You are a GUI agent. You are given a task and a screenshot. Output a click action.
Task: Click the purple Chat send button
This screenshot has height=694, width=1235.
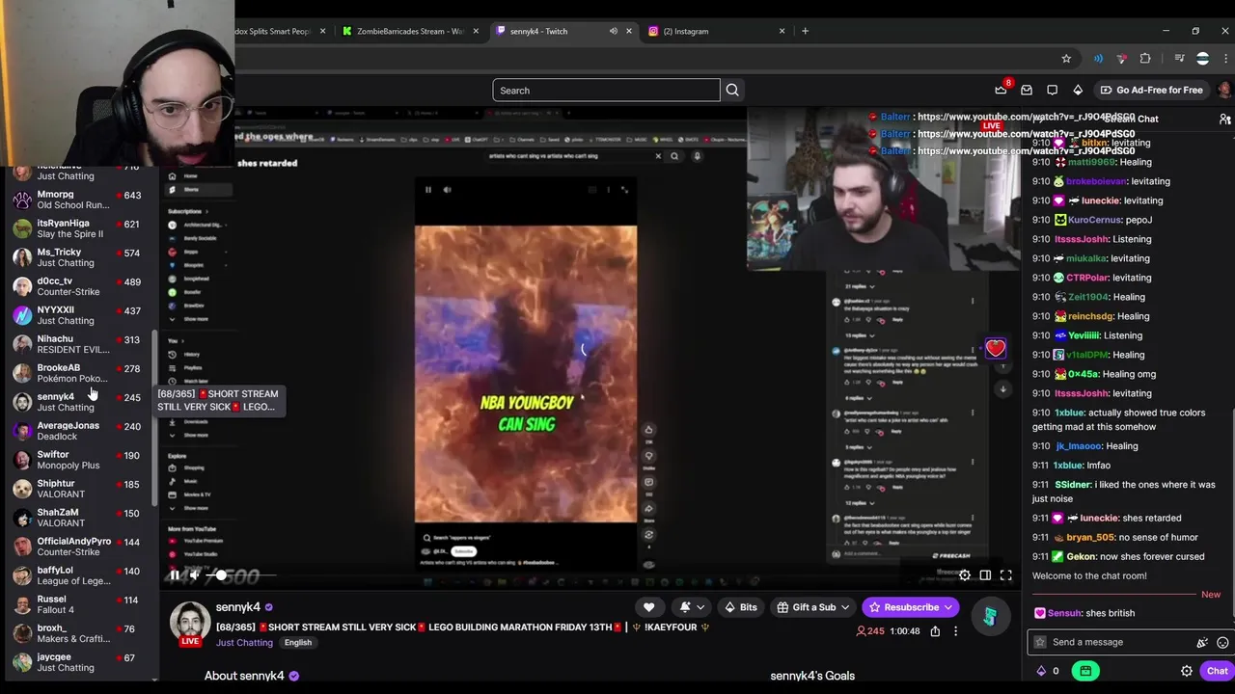click(x=1217, y=671)
